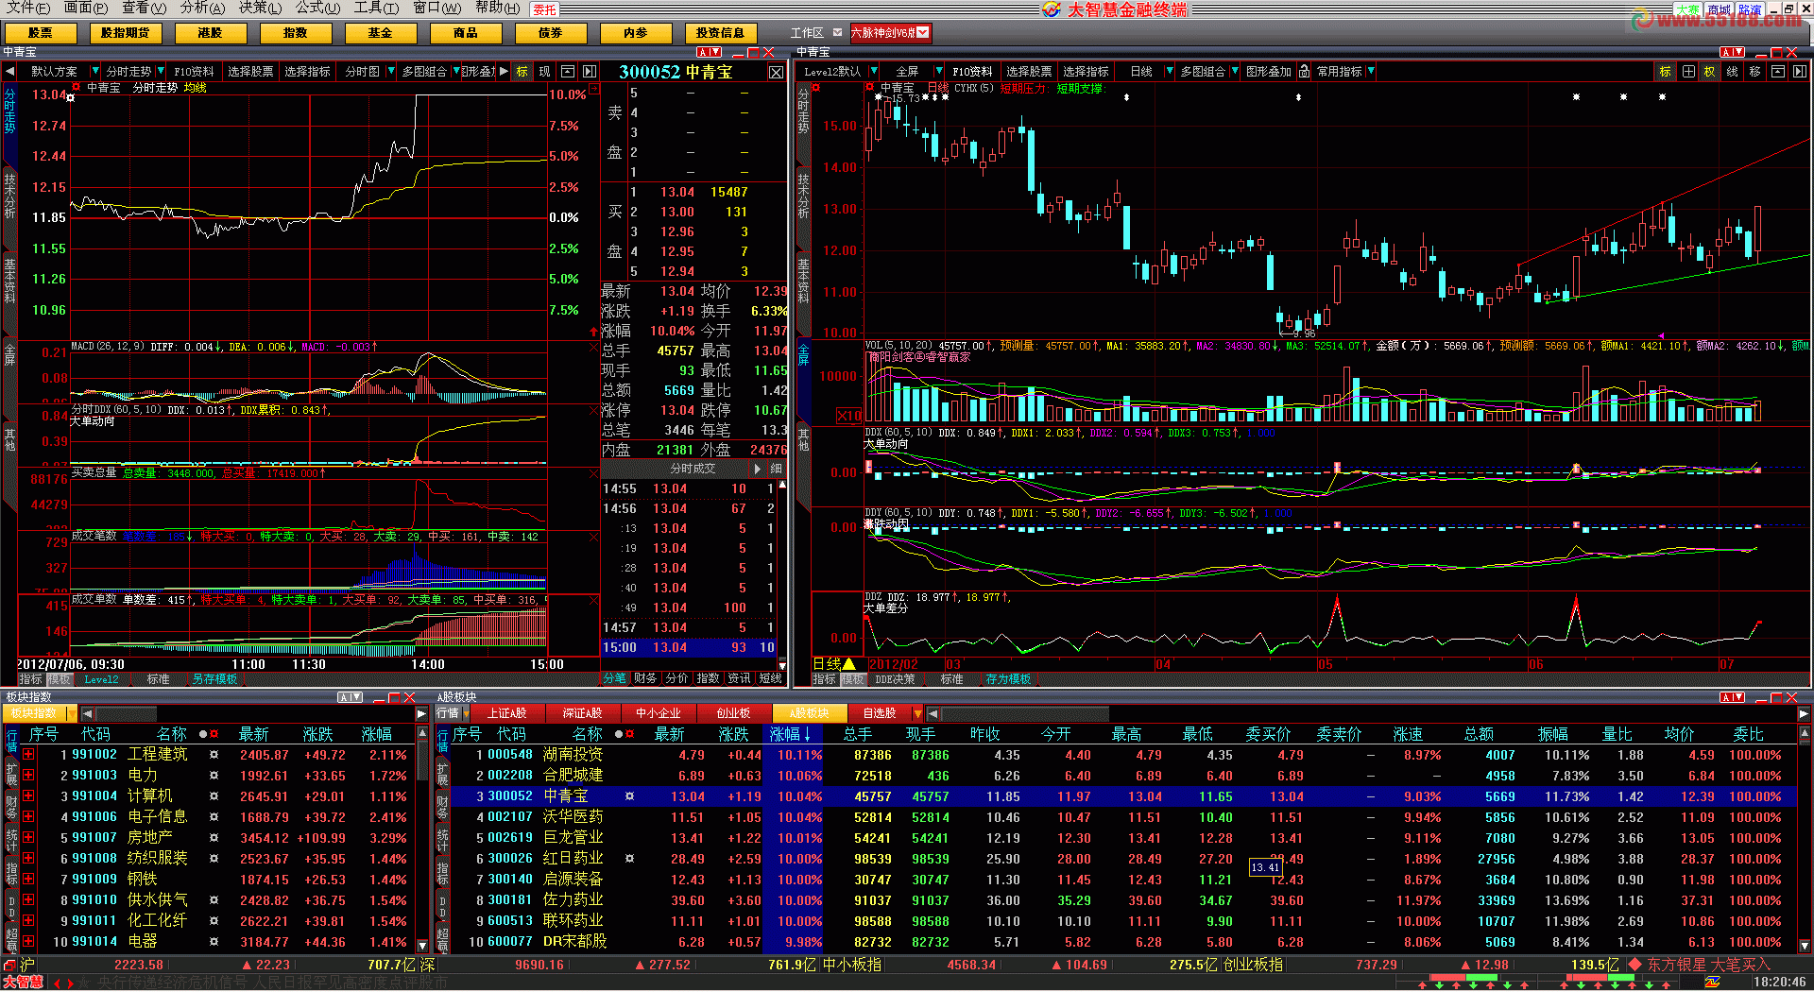
Task: Open the 文件(F) menu
Action: [x=27, y=8]
